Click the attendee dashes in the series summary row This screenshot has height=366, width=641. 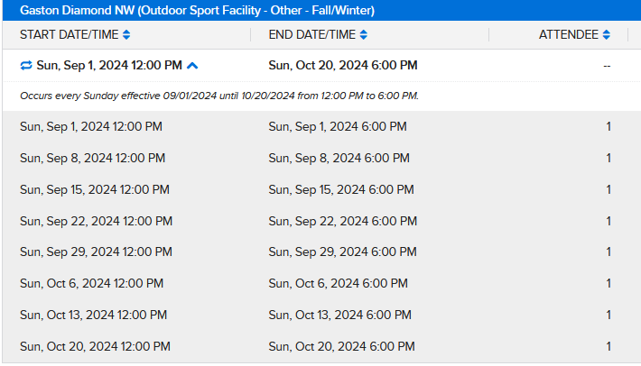point(607,66)
